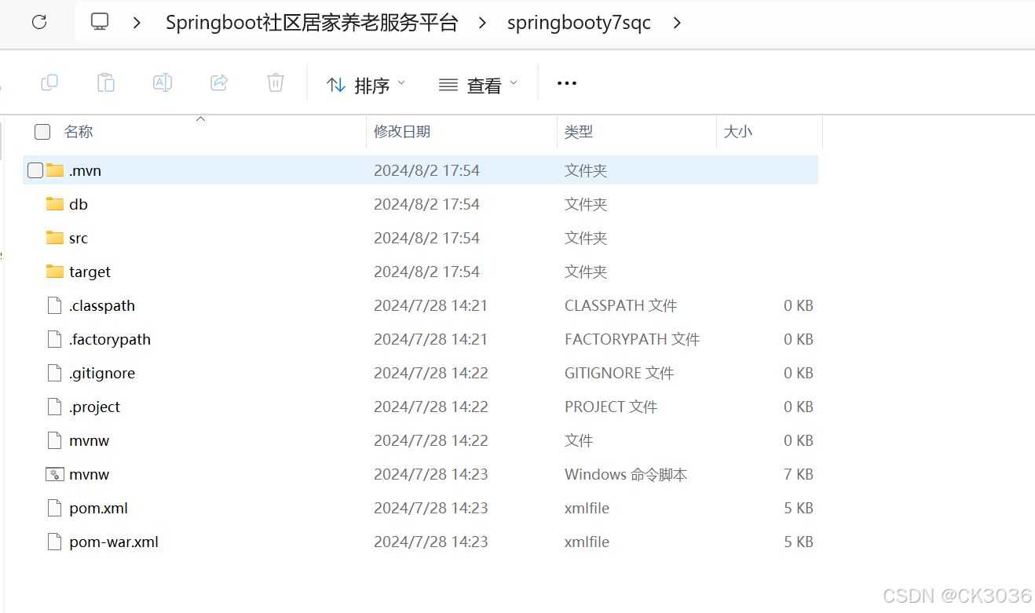
Task: Click the refresh icon
Action: [x=39, y=22]
